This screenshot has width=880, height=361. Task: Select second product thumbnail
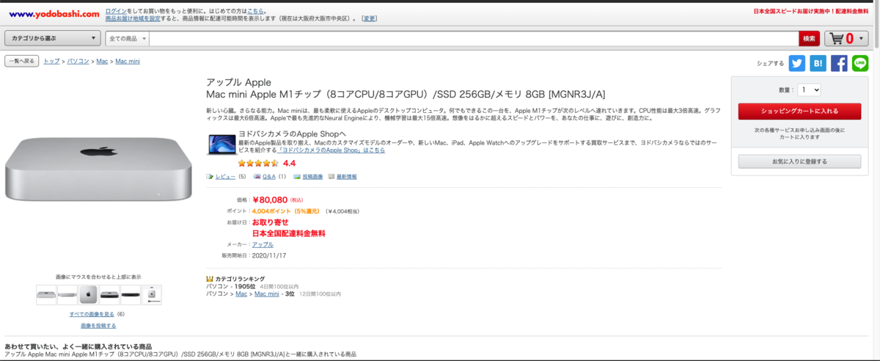point(67,296)
